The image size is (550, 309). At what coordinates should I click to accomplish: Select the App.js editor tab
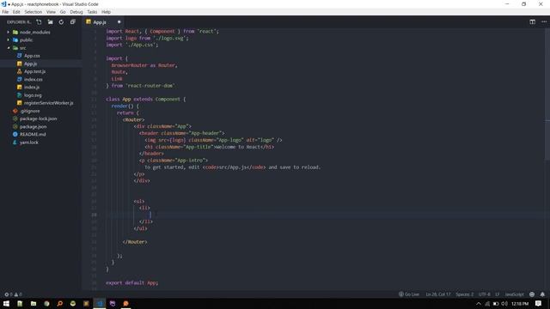point(103,22)
